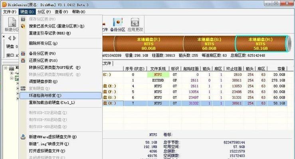Choose 调整硬盘参数

(x=61, y=81)
